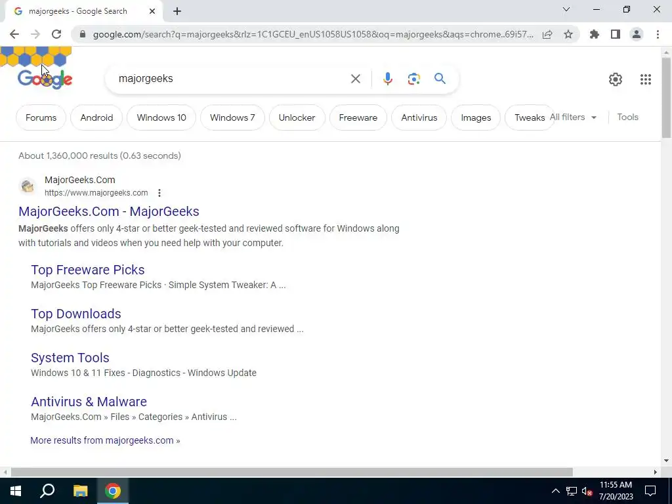This screenshot has width=672, height=504.
Task: Start voice search with microphone
Action: pos(387,79)
